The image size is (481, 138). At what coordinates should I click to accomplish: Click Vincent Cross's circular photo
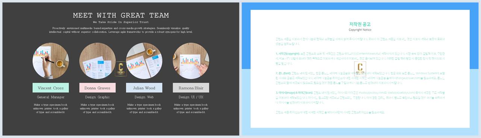tap(51, 61)
